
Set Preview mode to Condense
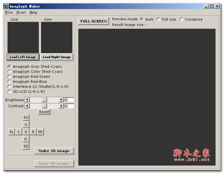pos(191,19)
